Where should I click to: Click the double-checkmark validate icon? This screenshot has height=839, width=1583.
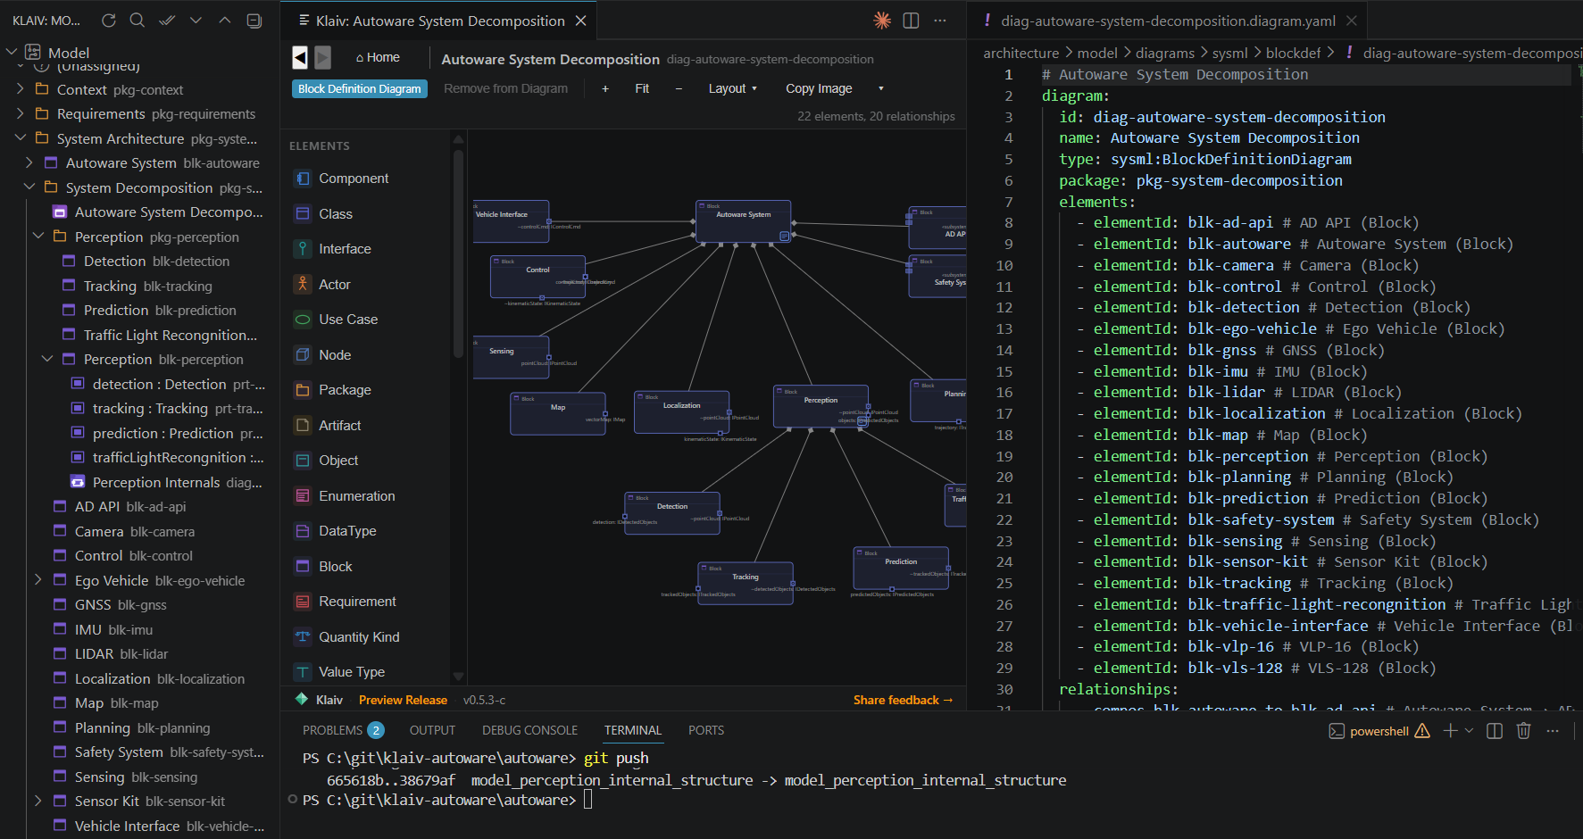coord(166,20)
